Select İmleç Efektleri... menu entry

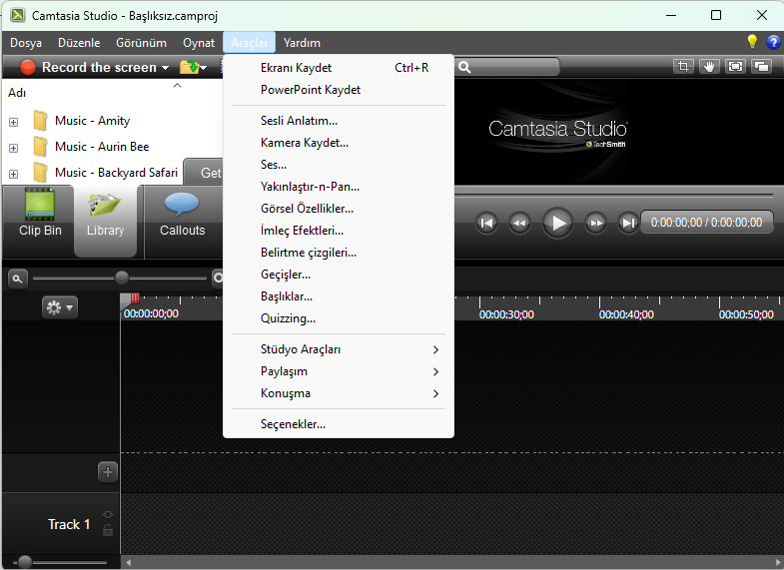tap(339, 231)
